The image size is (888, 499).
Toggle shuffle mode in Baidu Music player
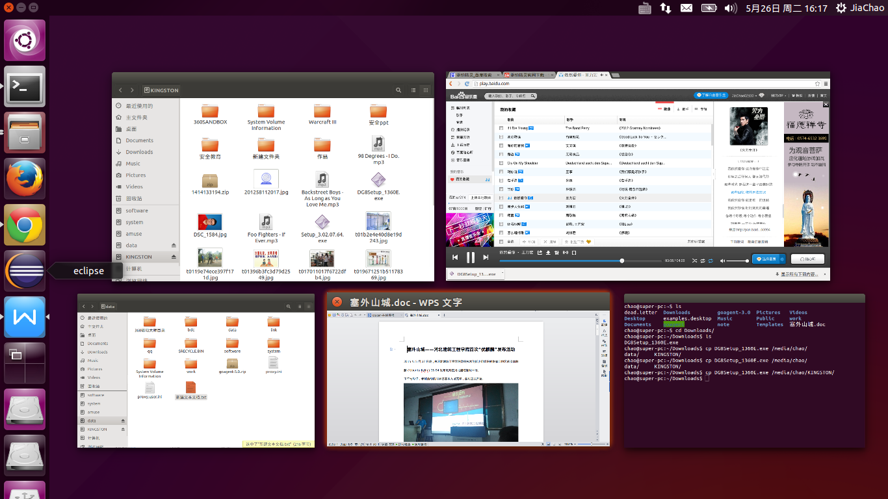coord(694,261)
